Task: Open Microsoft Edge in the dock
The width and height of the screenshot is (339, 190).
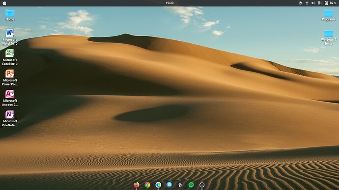Action: point(158,185)
